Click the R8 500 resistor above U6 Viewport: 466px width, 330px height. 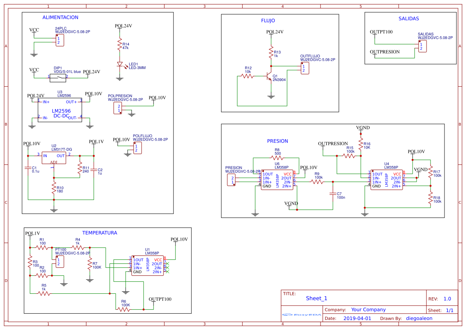point(277,158)
